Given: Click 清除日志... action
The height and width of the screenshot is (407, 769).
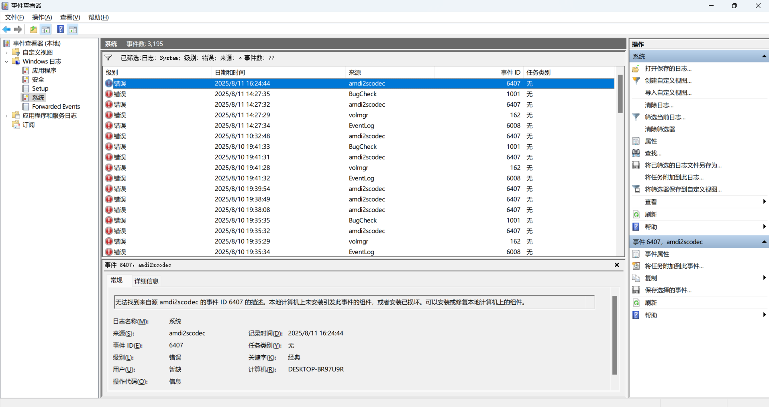Looking at the screenshot, I should 659,105.
